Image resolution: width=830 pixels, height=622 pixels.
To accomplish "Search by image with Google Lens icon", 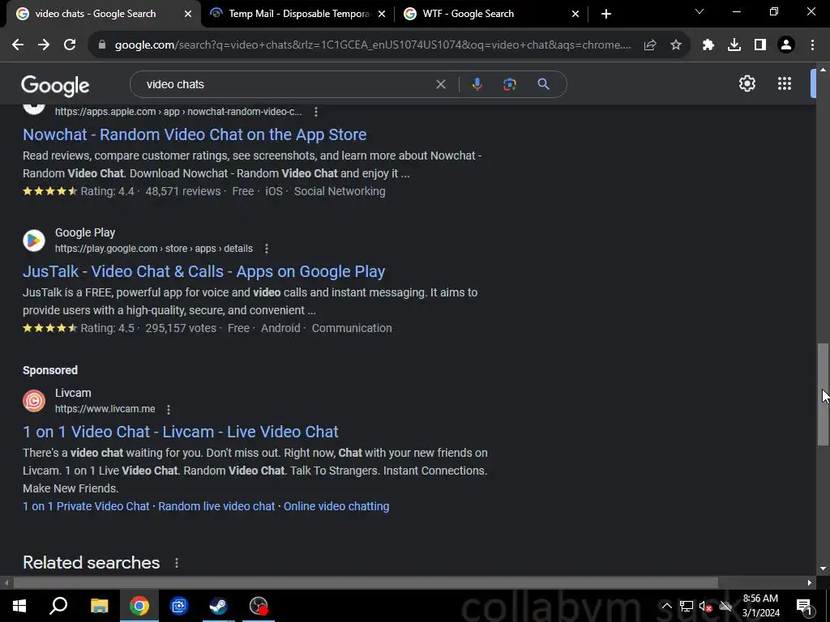I will (x=510, y=84).
